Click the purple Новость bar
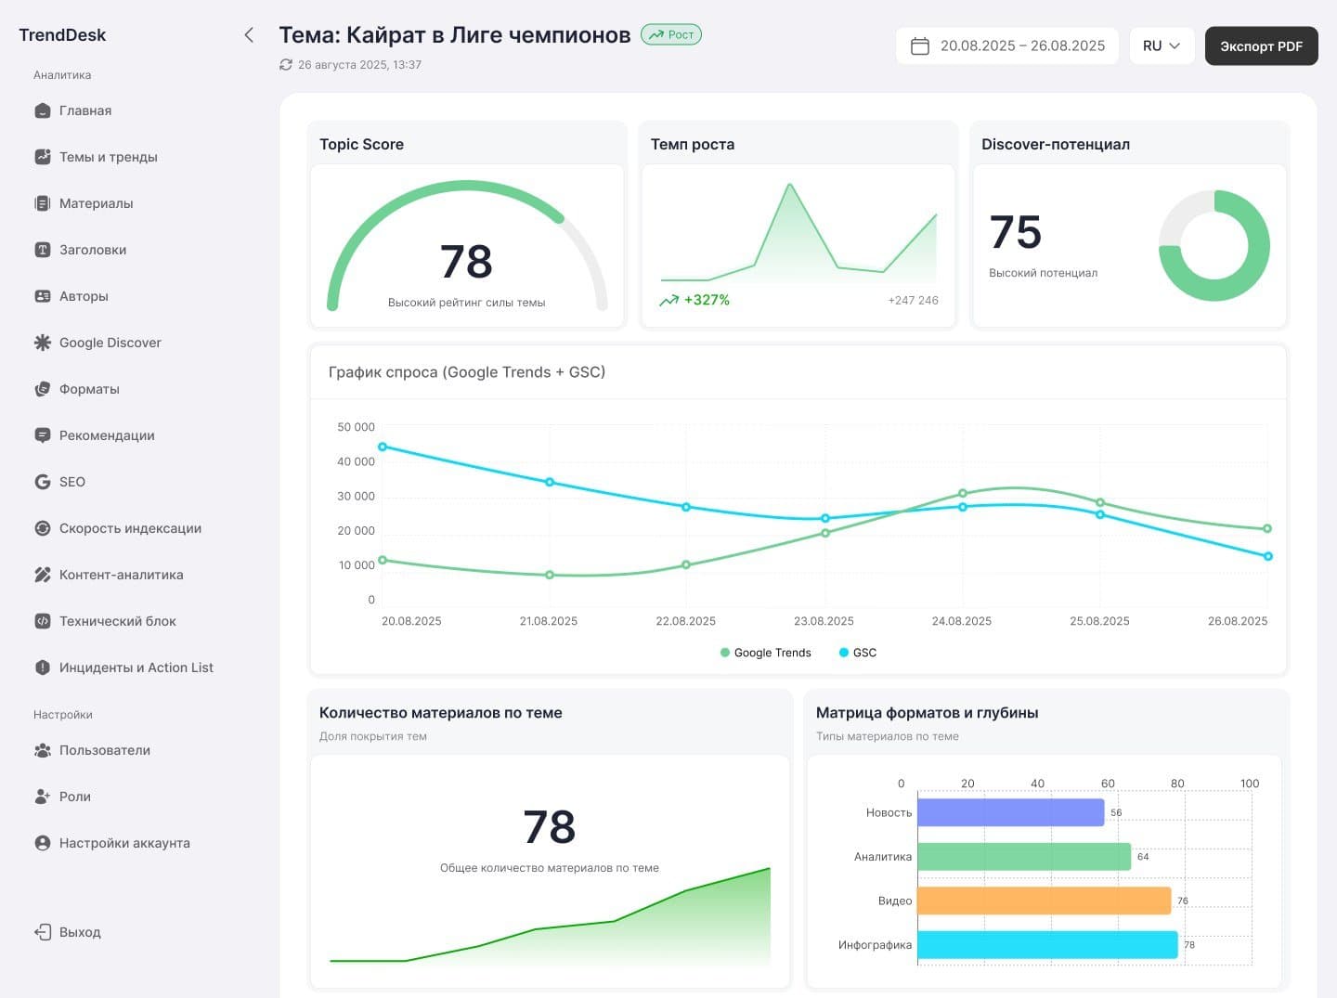The image size is (1337, 998). click(1011, 812)
